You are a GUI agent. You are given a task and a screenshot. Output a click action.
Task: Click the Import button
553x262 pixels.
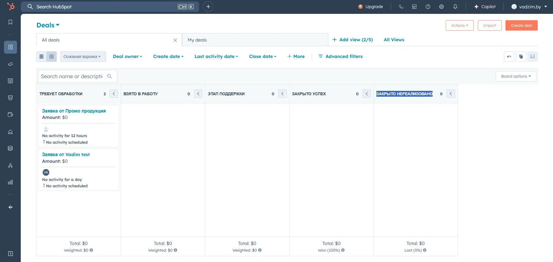click(x=489, y=25)
